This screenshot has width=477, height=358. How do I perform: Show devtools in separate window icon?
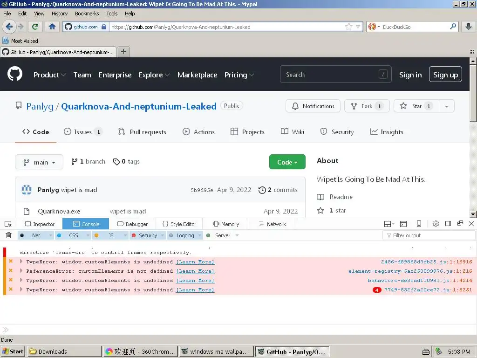460,223
